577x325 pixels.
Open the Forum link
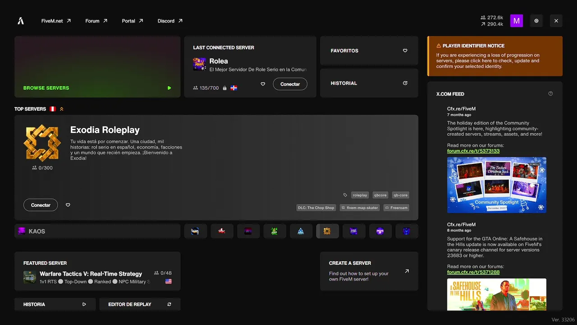96,21
